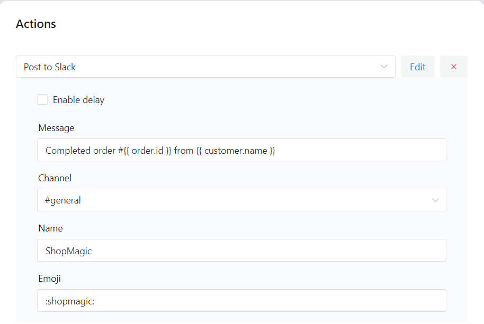This screenshot has width=484, height=324.
Task: Open the Post to Slack action dropdown
Action: click(205, 67)
